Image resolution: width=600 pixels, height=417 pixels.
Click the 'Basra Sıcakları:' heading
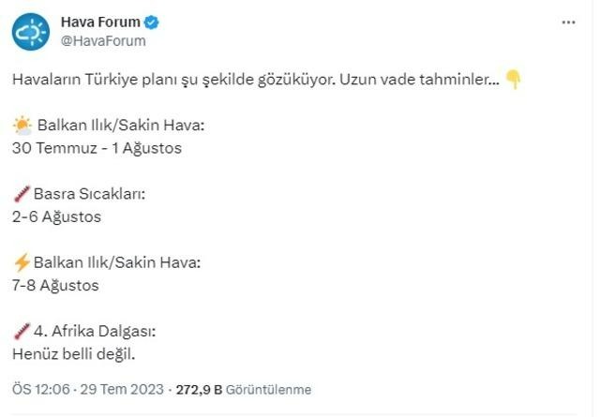coord(90,194)
